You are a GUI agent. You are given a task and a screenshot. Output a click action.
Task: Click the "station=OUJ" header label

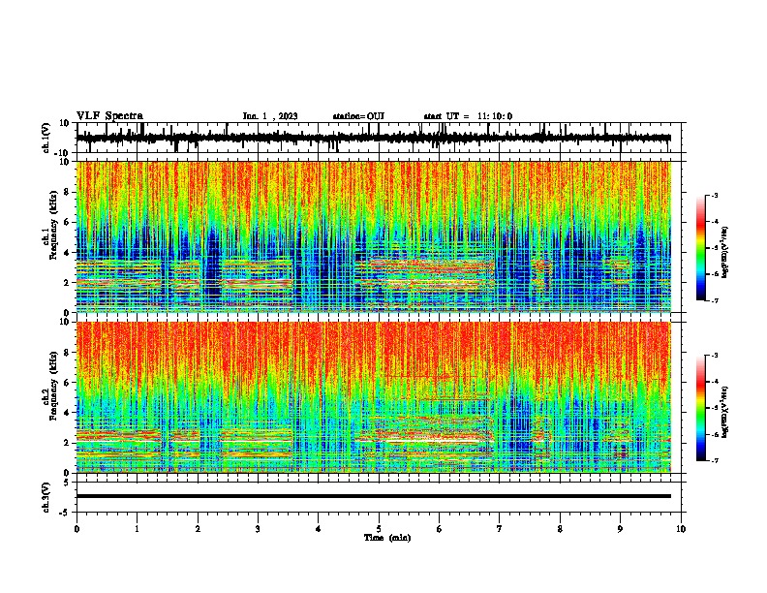358,116
